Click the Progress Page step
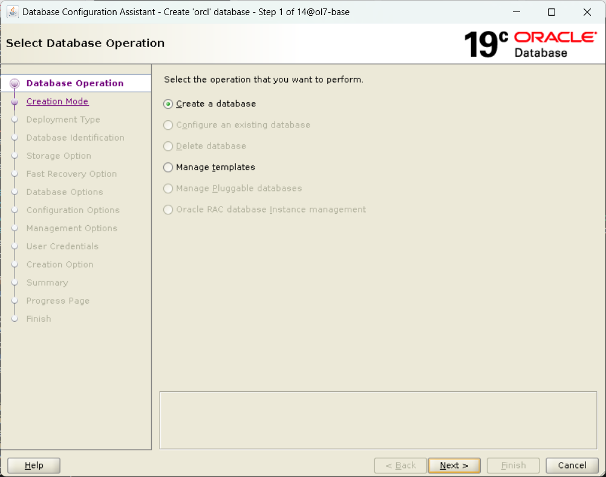 pos(58,301)
